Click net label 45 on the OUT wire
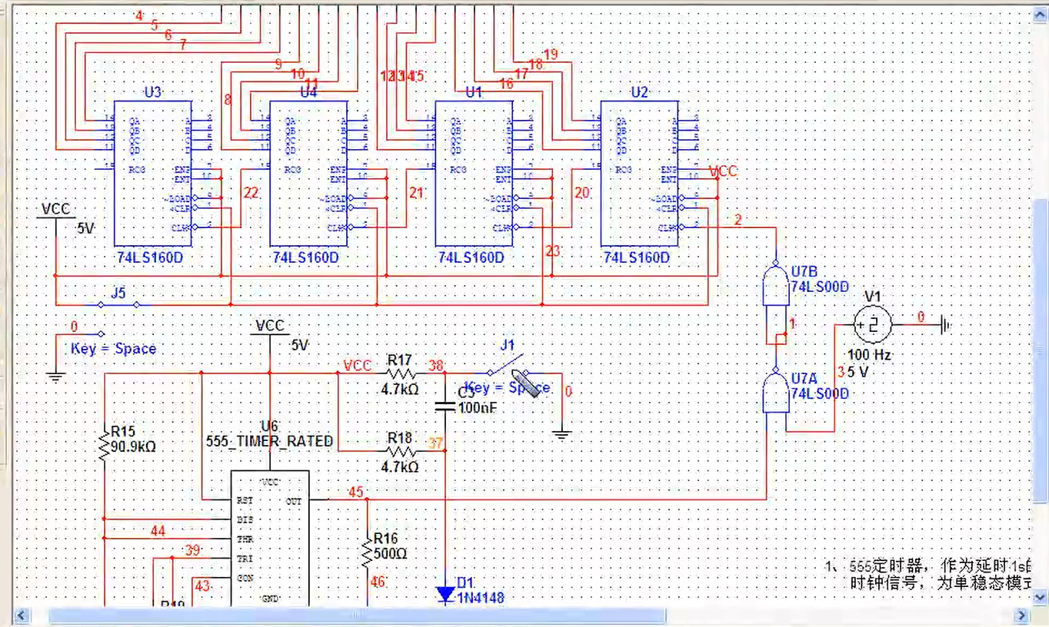The width and height of the screenshot is (1049, 627). click(x=355, y=493)
